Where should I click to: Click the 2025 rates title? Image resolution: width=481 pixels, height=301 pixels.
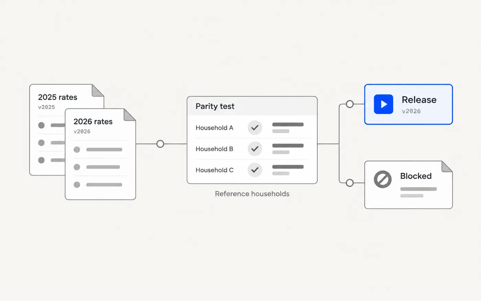point(58,97)
